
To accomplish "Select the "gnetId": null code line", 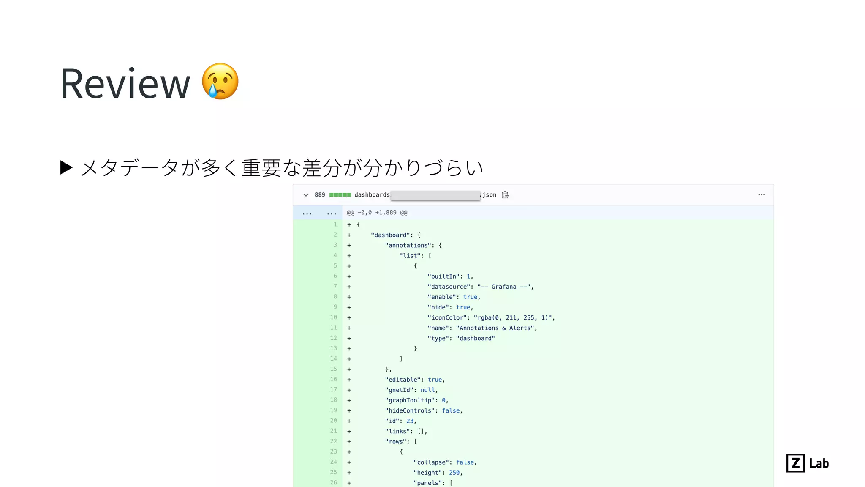I will [411, 390].
